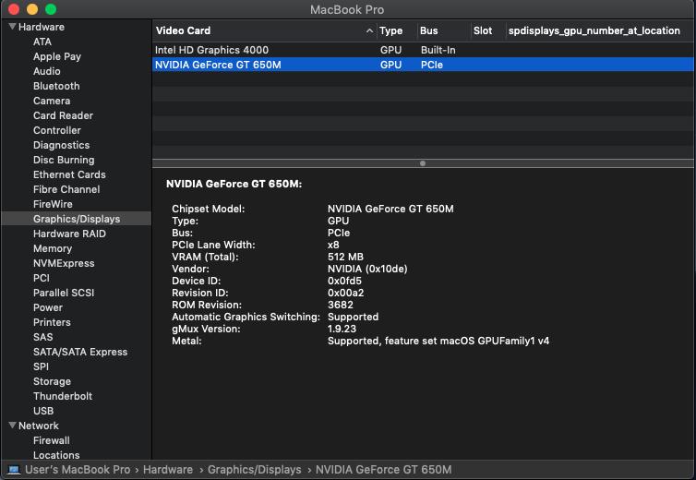This screenshot has height=480, width=696.
Task: Select Locations under Network
Action: coord(56,455)
